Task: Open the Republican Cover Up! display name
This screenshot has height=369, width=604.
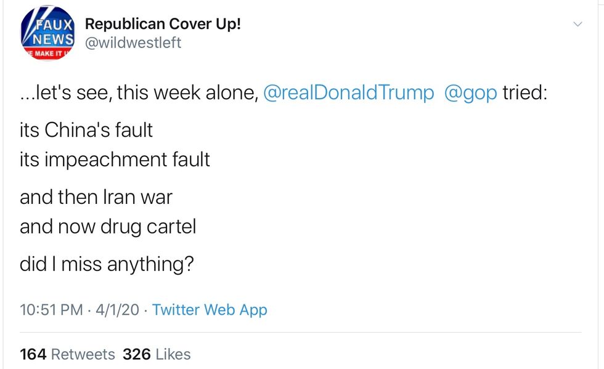Action: 162,25
